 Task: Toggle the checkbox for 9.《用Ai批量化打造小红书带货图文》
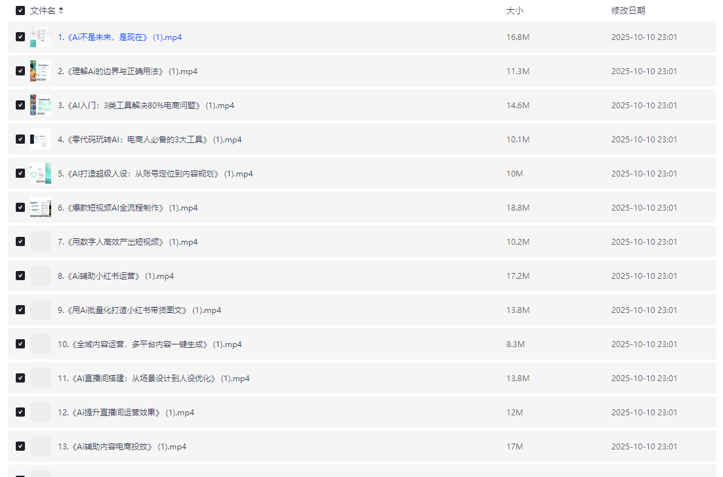tap(20, 310)
